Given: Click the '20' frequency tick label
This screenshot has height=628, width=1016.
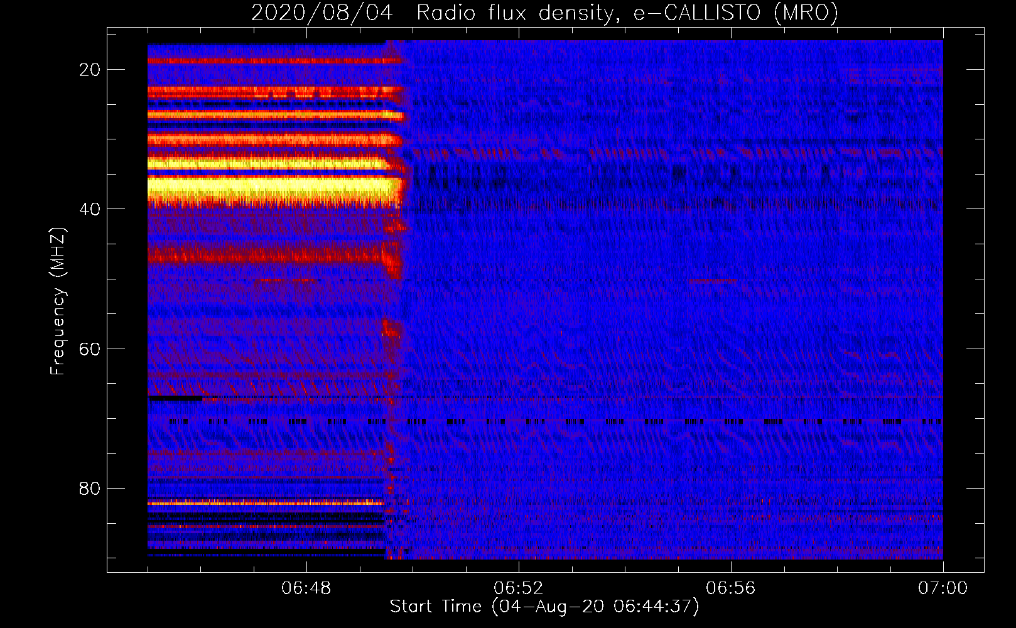Looking at the screenshot, I should tap(90, 70).
